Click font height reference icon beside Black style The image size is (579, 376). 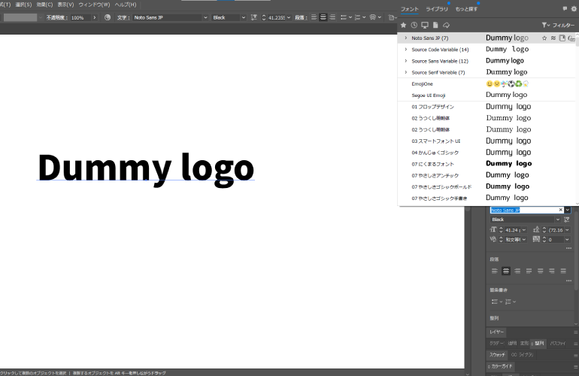point(567,220)
